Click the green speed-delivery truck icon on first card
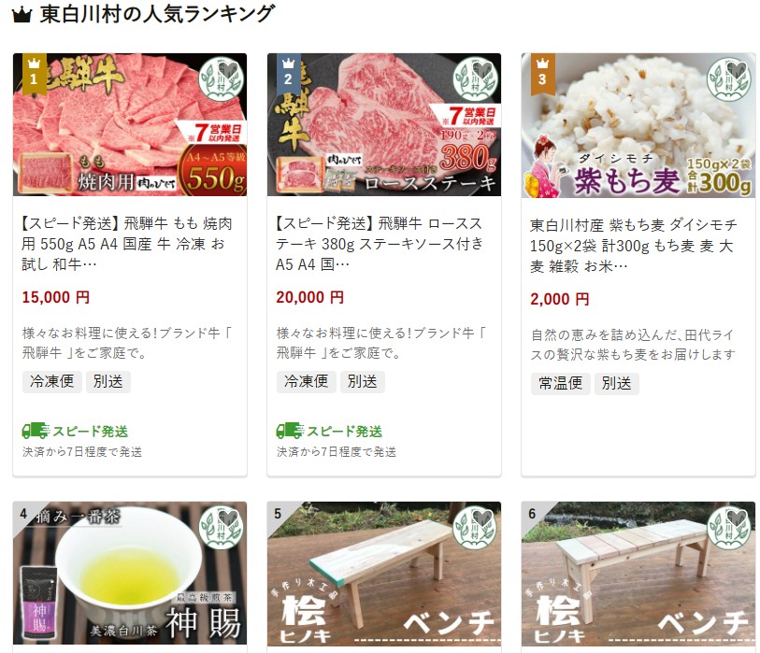The image size is (760, 653). (36, 431)
